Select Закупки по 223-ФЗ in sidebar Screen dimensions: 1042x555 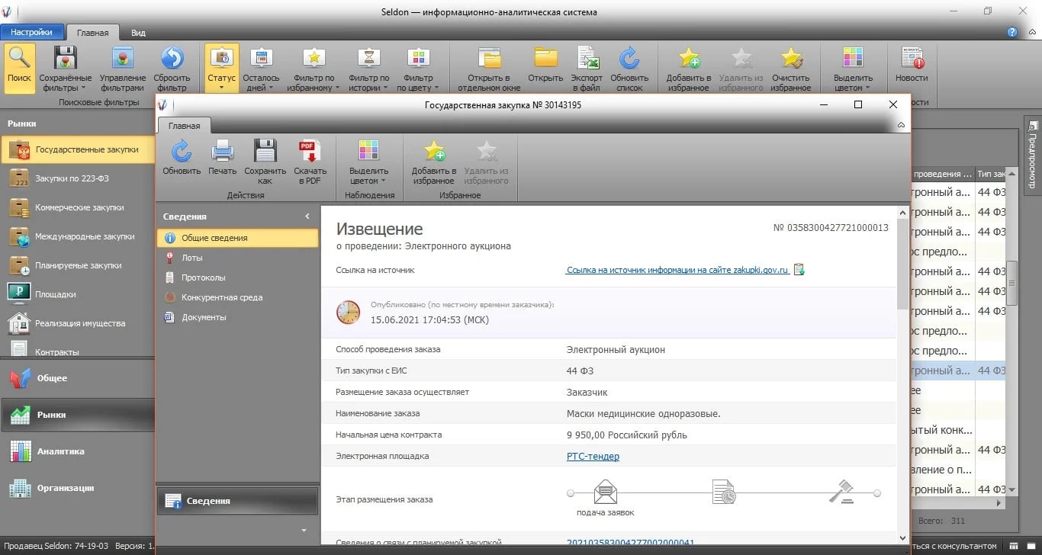tap(78, 179)
